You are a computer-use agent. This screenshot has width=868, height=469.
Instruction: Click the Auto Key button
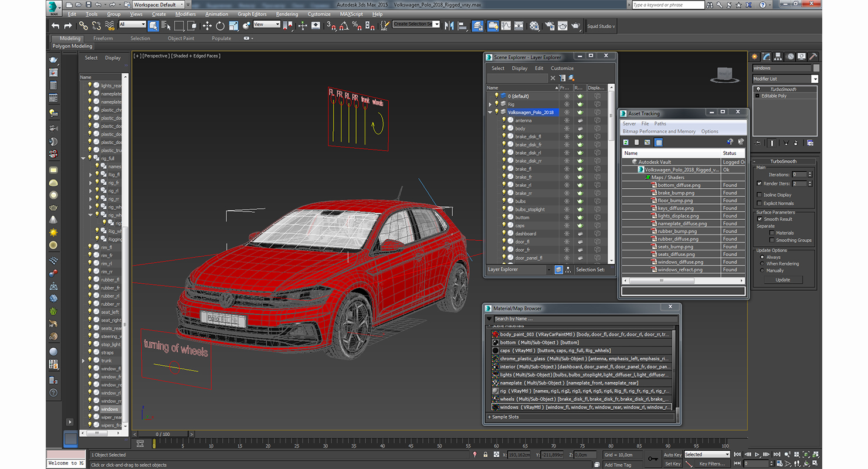pos(673,454)
